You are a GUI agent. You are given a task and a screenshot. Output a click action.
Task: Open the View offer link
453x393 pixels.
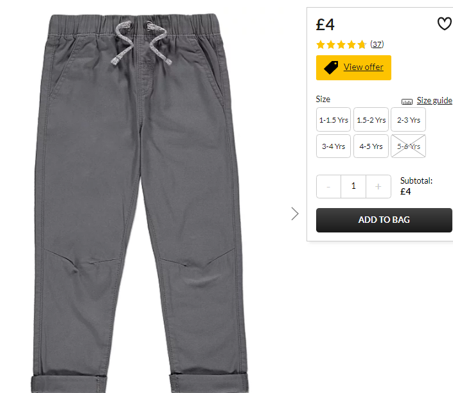[364, 67]
